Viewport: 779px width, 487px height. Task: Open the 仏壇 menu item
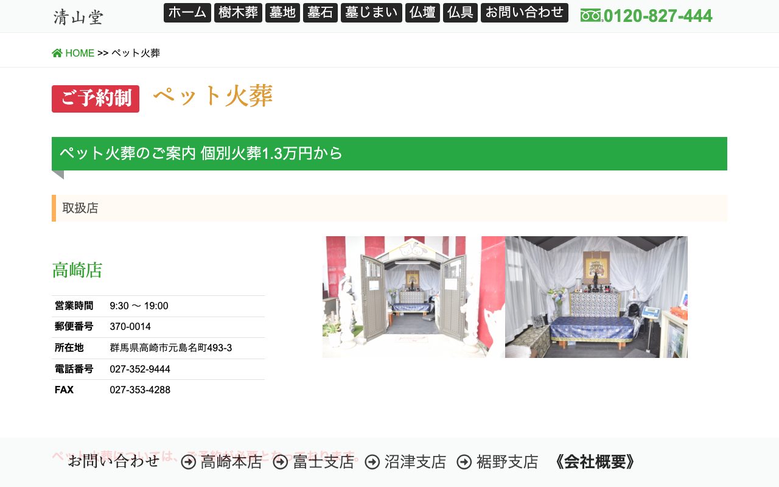[x=422, y=13]
